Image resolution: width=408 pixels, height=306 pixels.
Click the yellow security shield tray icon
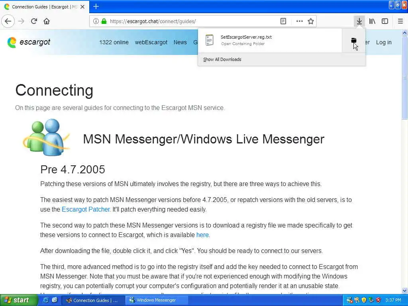click(x=364, y=300)
